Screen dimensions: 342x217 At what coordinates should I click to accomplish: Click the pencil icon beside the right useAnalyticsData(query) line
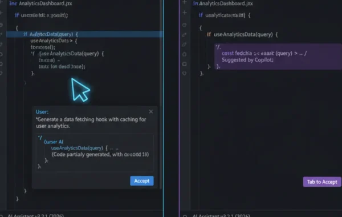coord(185,34)
